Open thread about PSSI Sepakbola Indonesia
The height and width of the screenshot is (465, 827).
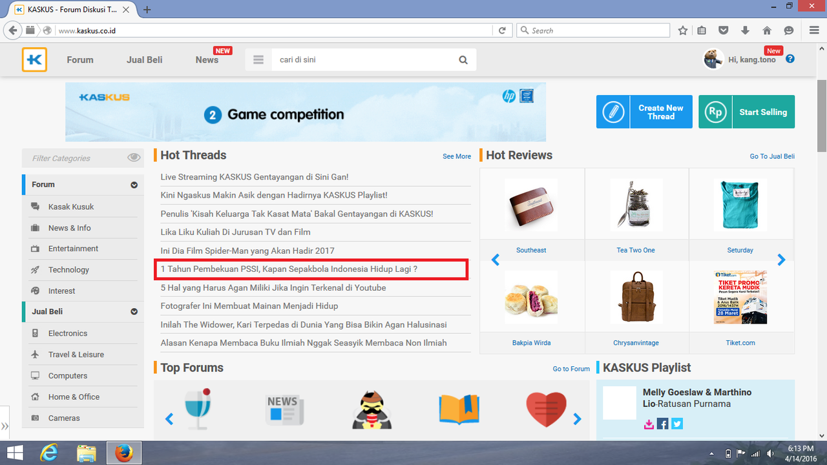(289, 269)
